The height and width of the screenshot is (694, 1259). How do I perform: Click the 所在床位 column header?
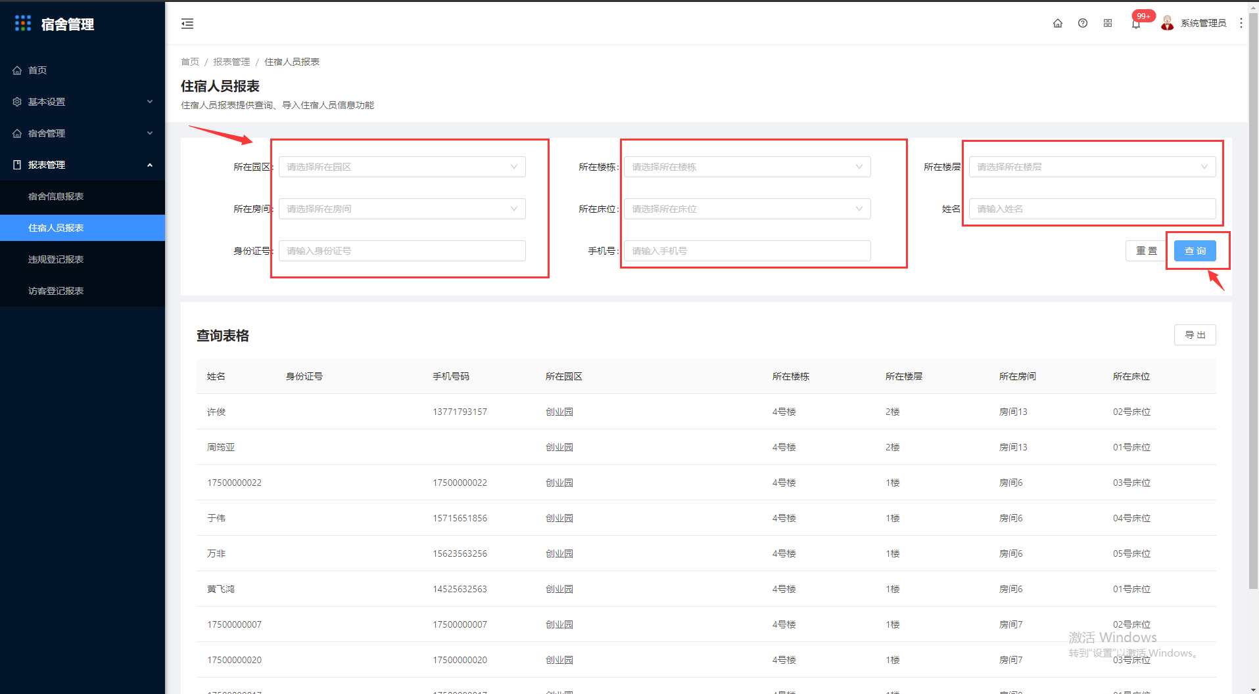point(1131,376)
